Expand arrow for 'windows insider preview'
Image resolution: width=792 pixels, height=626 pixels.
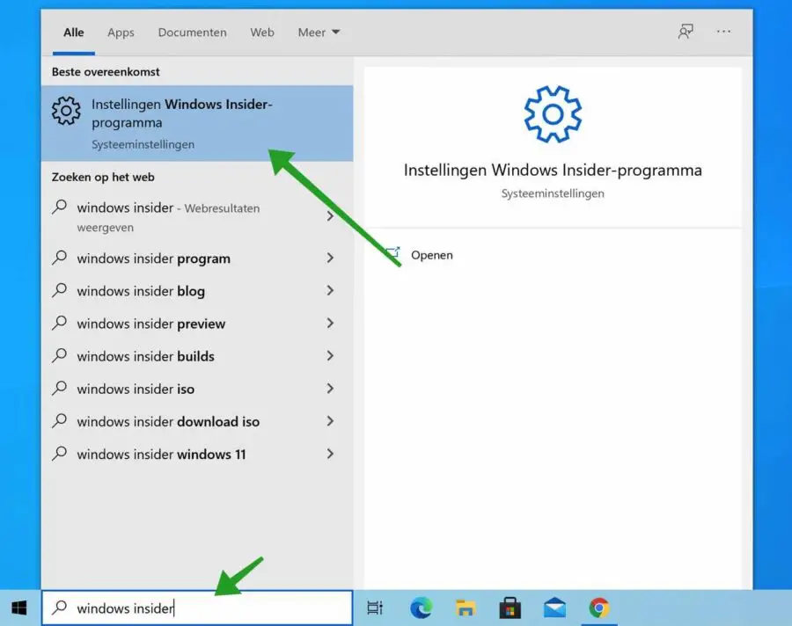pyautogui.click(x=330, y=323)
